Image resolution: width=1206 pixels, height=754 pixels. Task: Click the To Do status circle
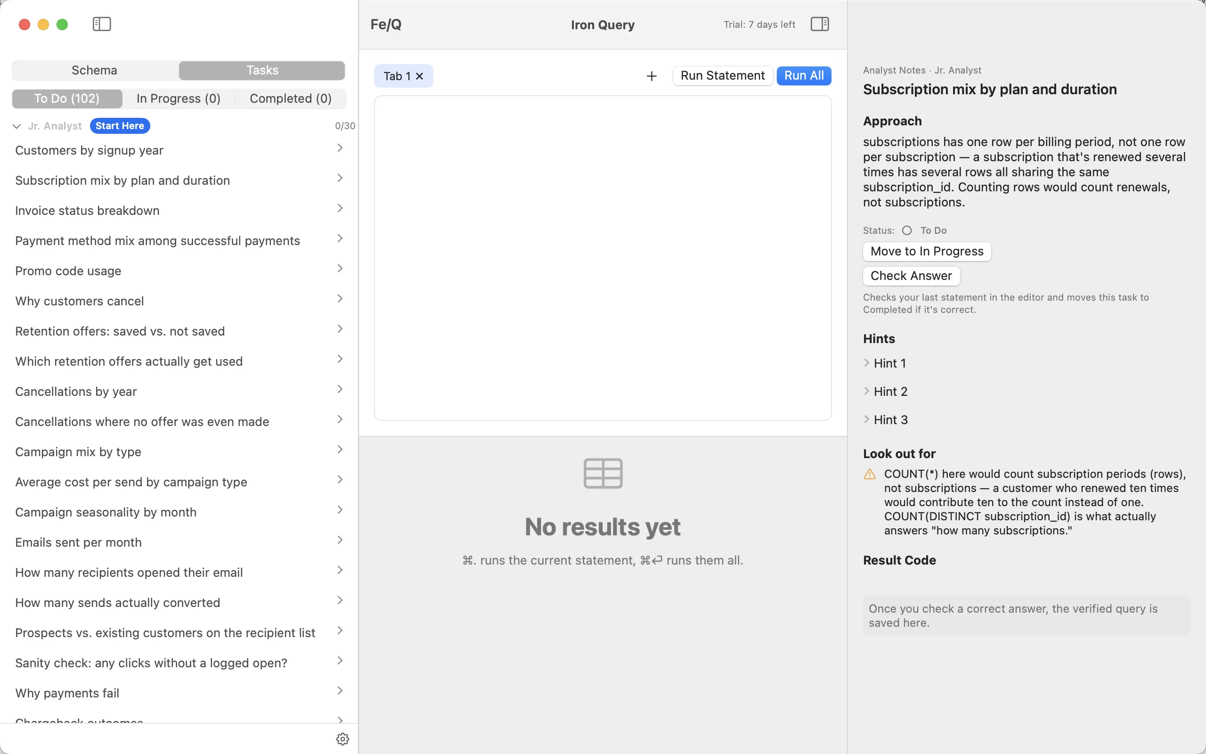(906, 230)
